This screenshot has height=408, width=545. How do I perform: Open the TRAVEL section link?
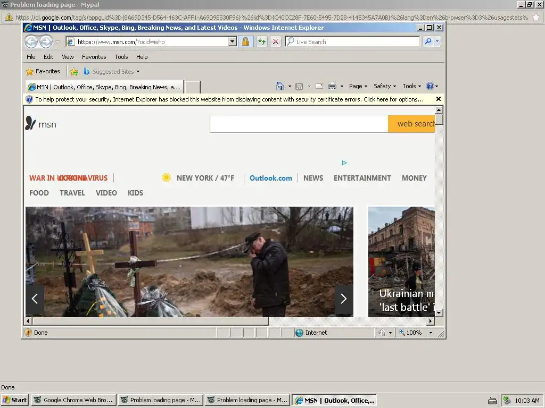[72, 193]
